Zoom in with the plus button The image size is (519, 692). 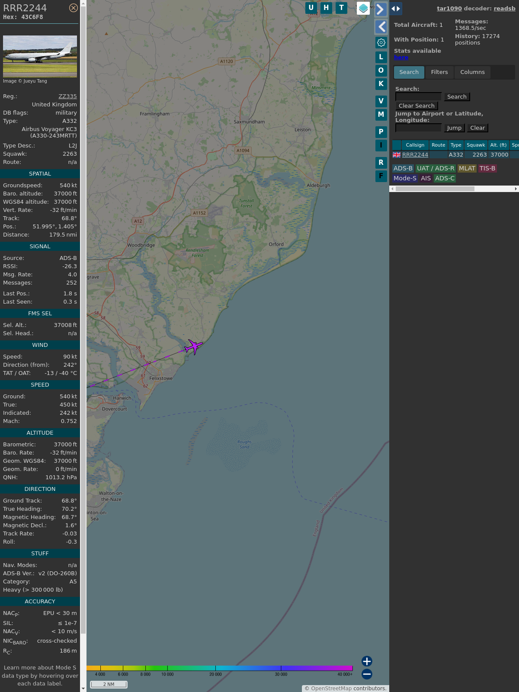pos(367,661)
